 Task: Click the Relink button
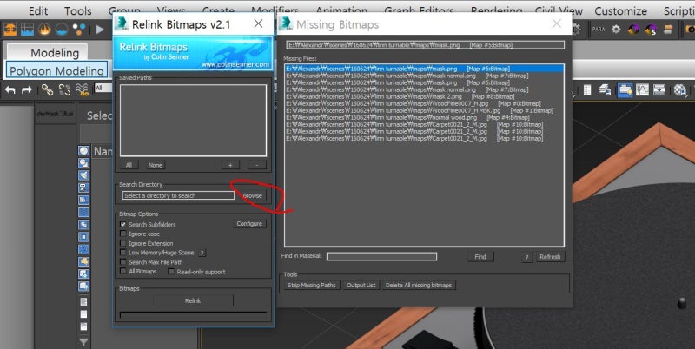(193, 300)
